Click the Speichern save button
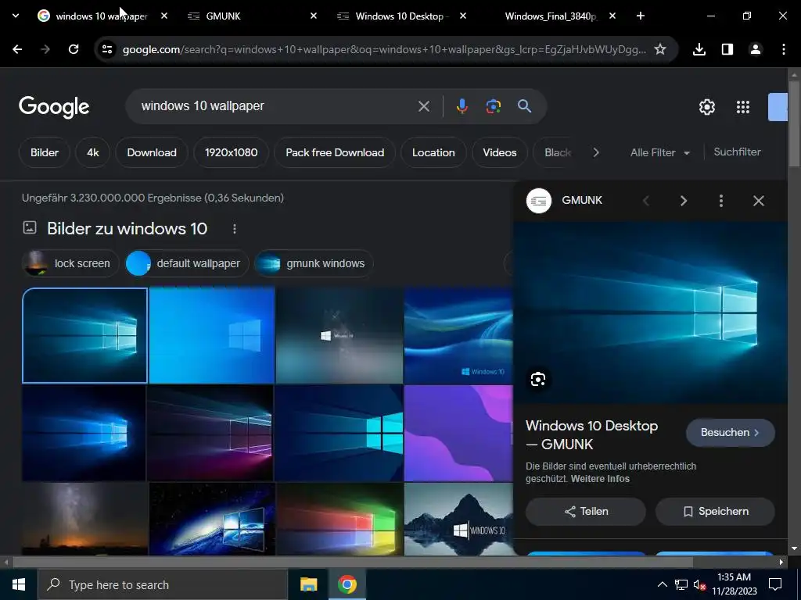Image resolution: width=801 pixels, height=600 pixels. (715, 511)
